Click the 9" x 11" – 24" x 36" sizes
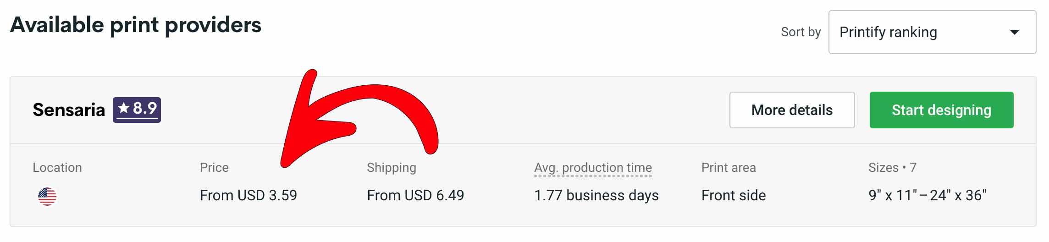The image size is (1049, 242). coord(927,196)
